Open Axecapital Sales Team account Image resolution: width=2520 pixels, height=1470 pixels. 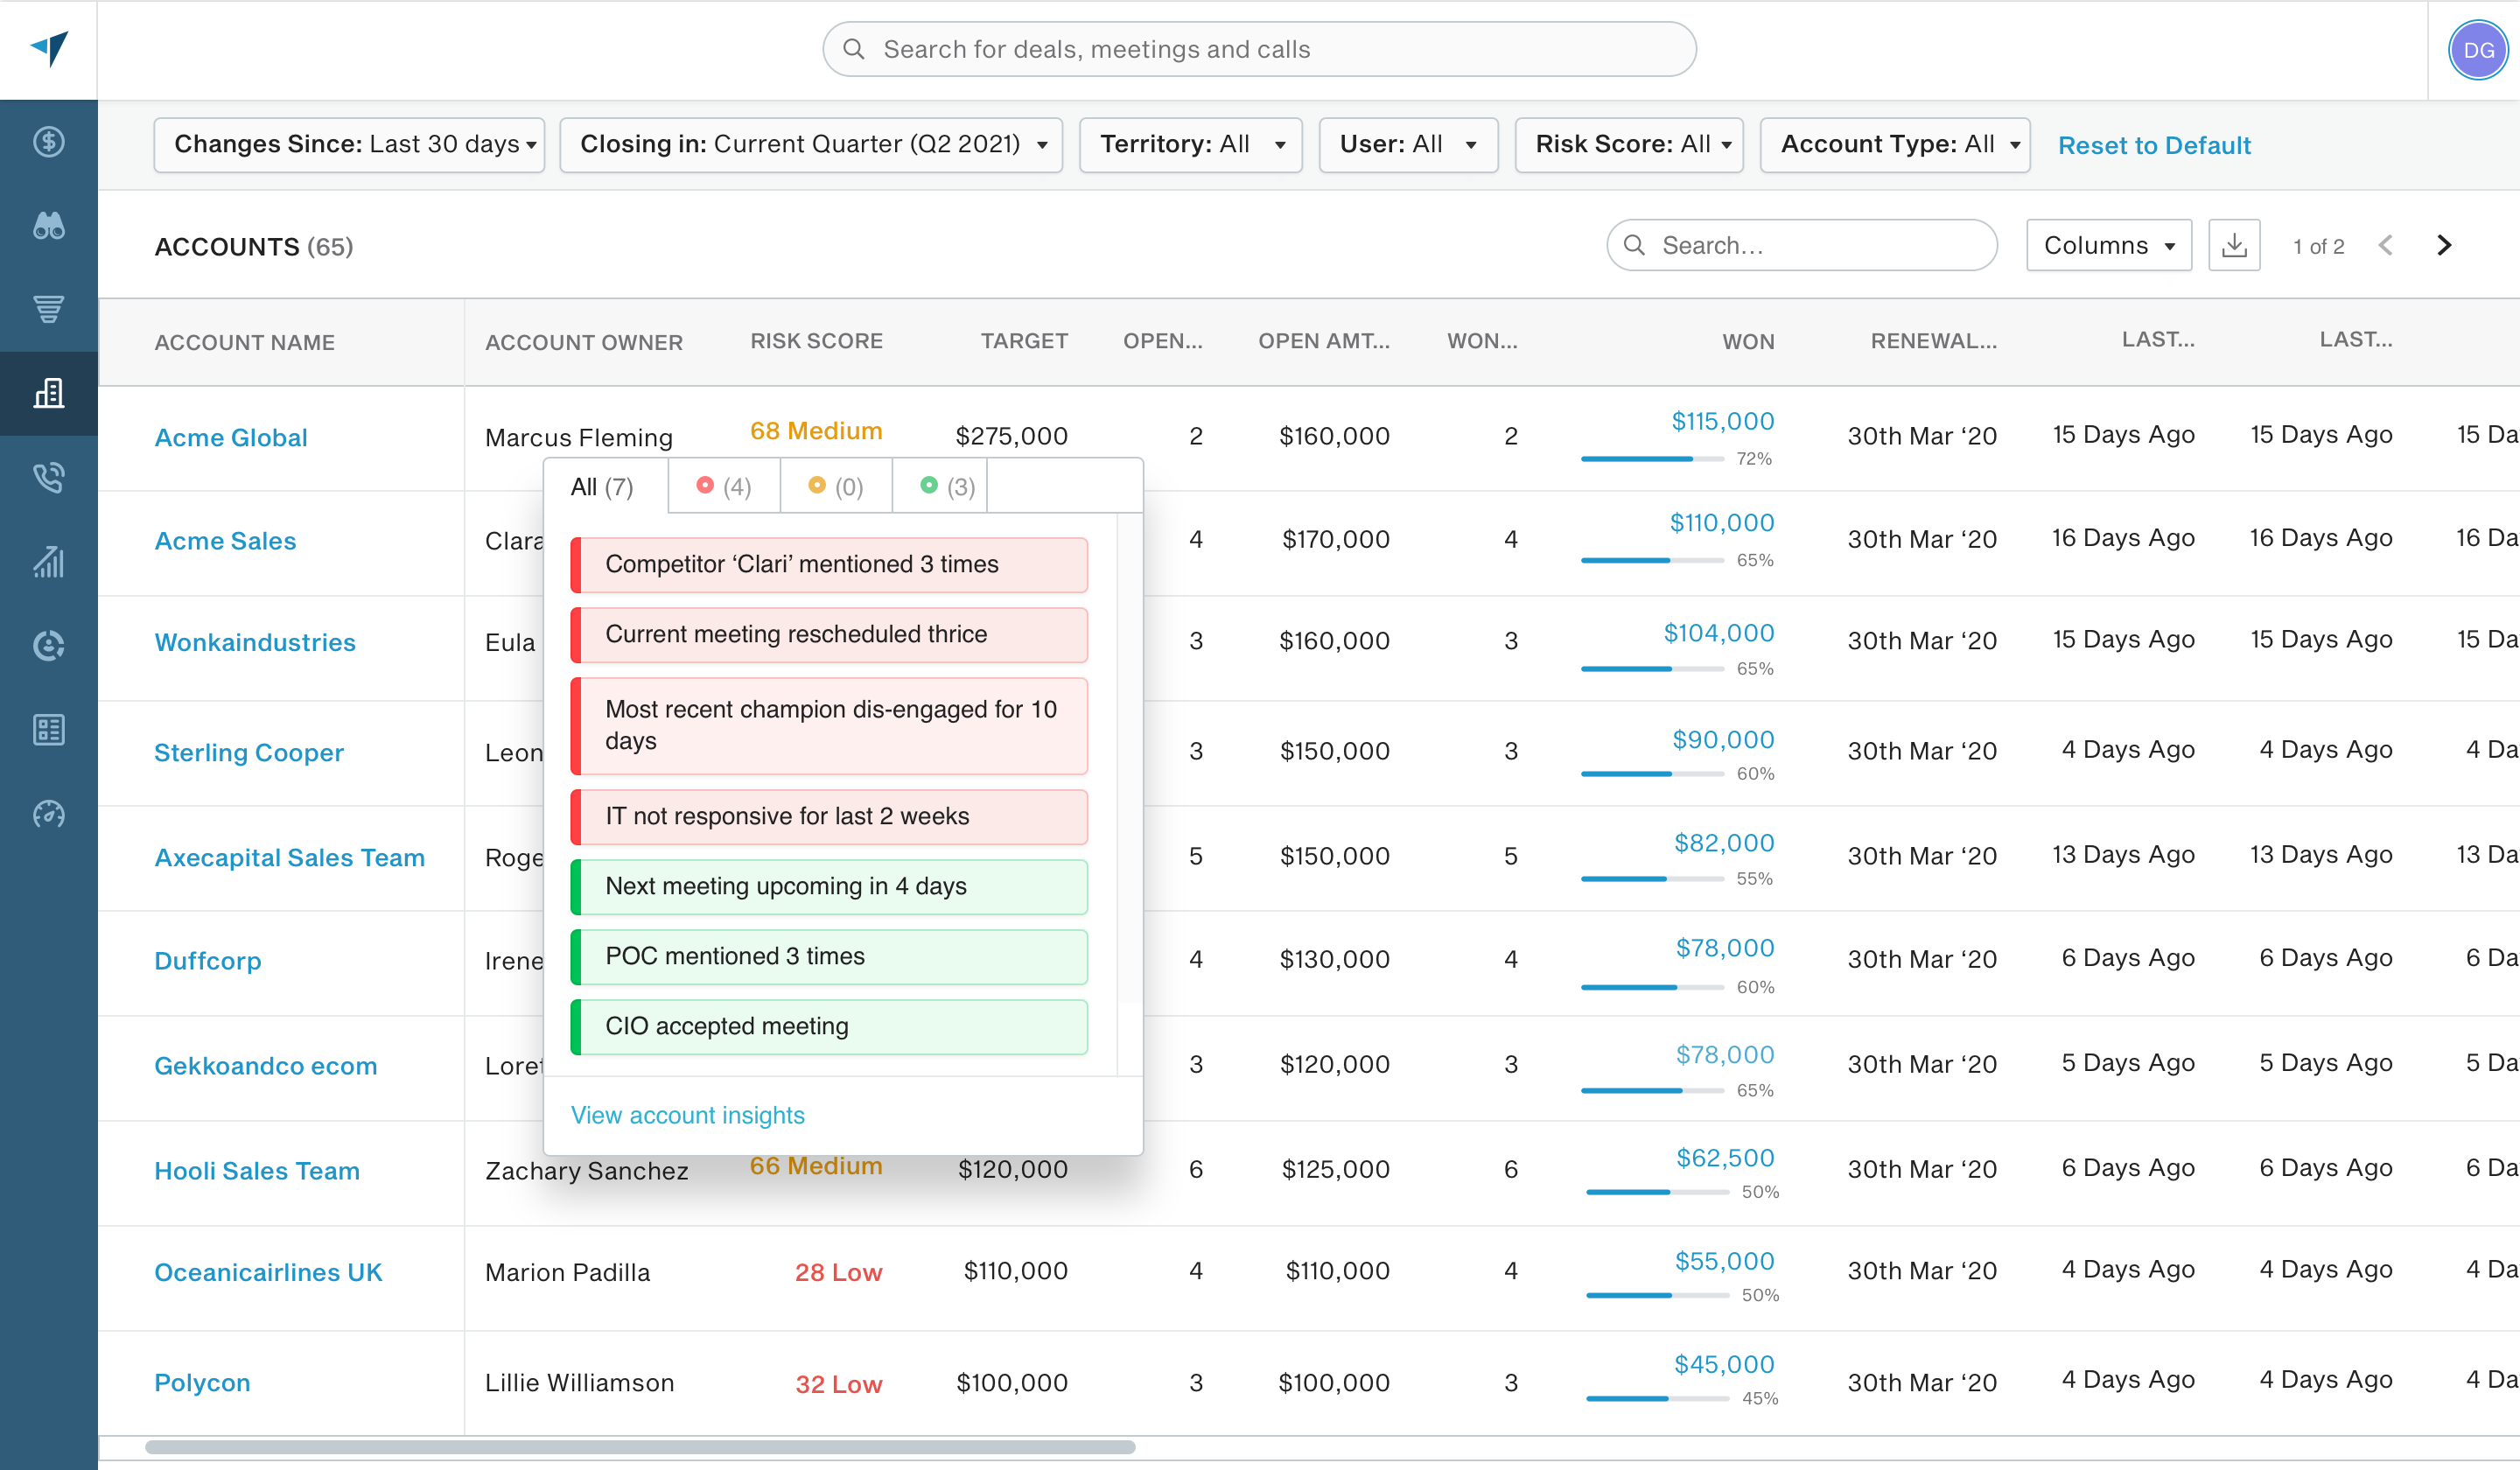click(x=290, y=858)
